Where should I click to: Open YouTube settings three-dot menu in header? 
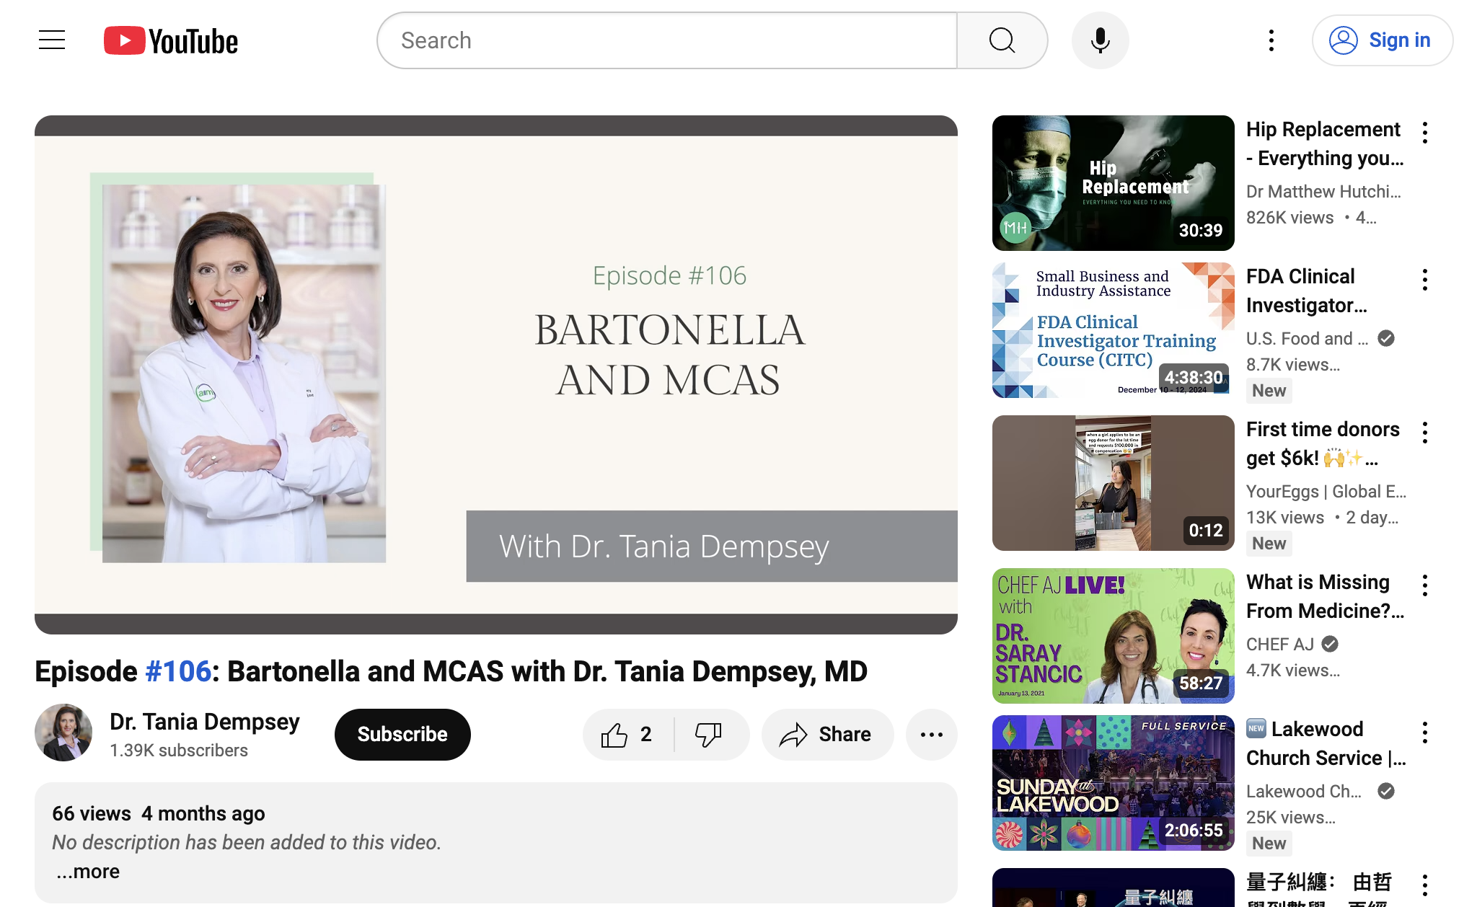[x=1271, y=40]
